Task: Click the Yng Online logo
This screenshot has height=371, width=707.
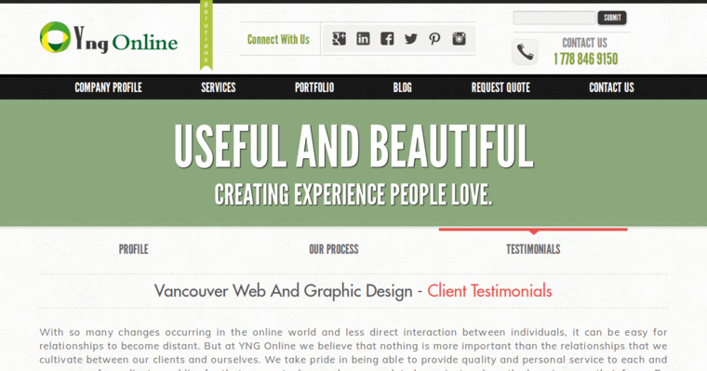Action: [x=109, y=38]
